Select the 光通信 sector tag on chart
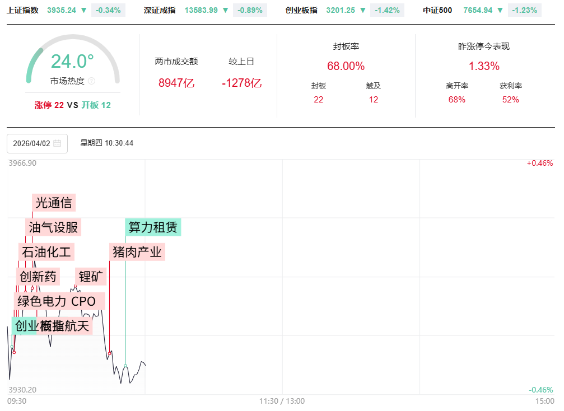The image size is (564, 411). pos(54,202)
